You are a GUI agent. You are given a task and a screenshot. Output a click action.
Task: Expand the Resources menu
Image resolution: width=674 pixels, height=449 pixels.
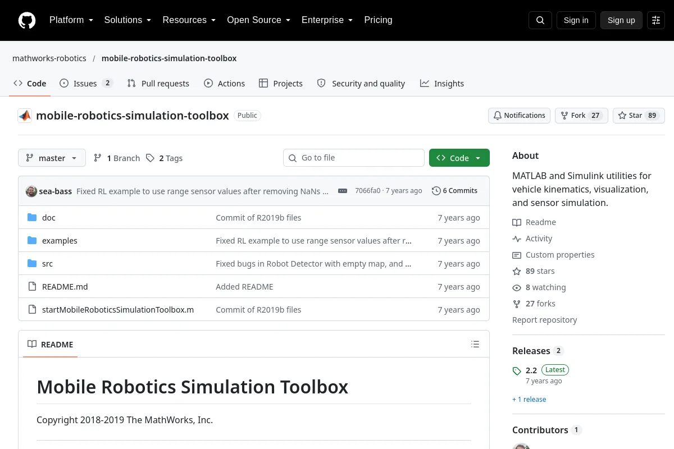point(189,20)
